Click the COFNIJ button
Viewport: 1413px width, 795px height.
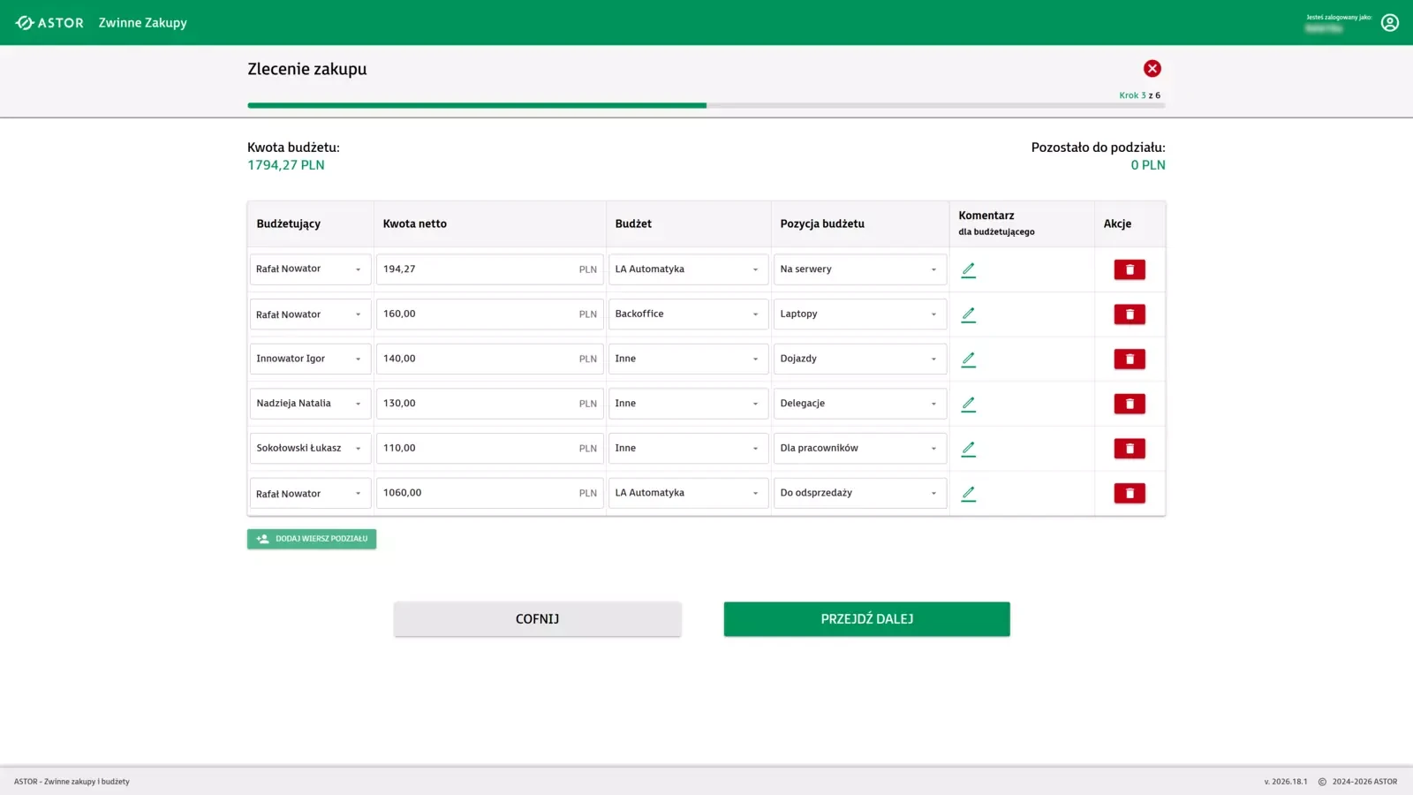pos(537,619)
